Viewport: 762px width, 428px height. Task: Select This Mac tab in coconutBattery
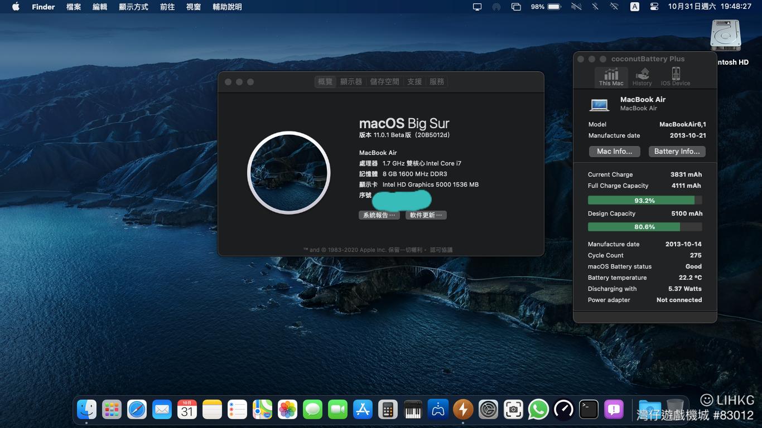pos(611,77)
